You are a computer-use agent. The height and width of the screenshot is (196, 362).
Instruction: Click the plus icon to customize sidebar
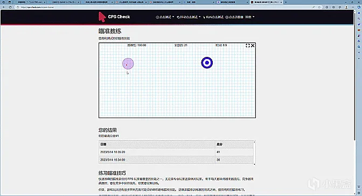tap(359, 59)
